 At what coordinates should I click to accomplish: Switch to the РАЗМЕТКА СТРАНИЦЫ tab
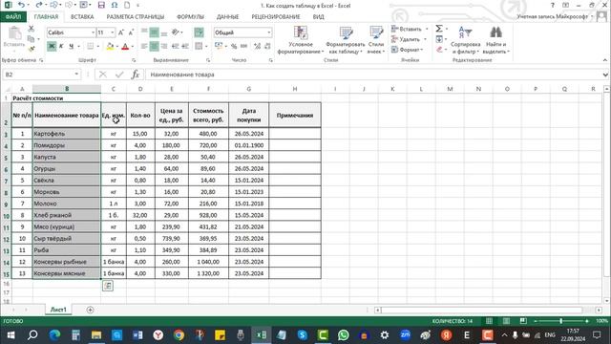[x=136, y=17]
